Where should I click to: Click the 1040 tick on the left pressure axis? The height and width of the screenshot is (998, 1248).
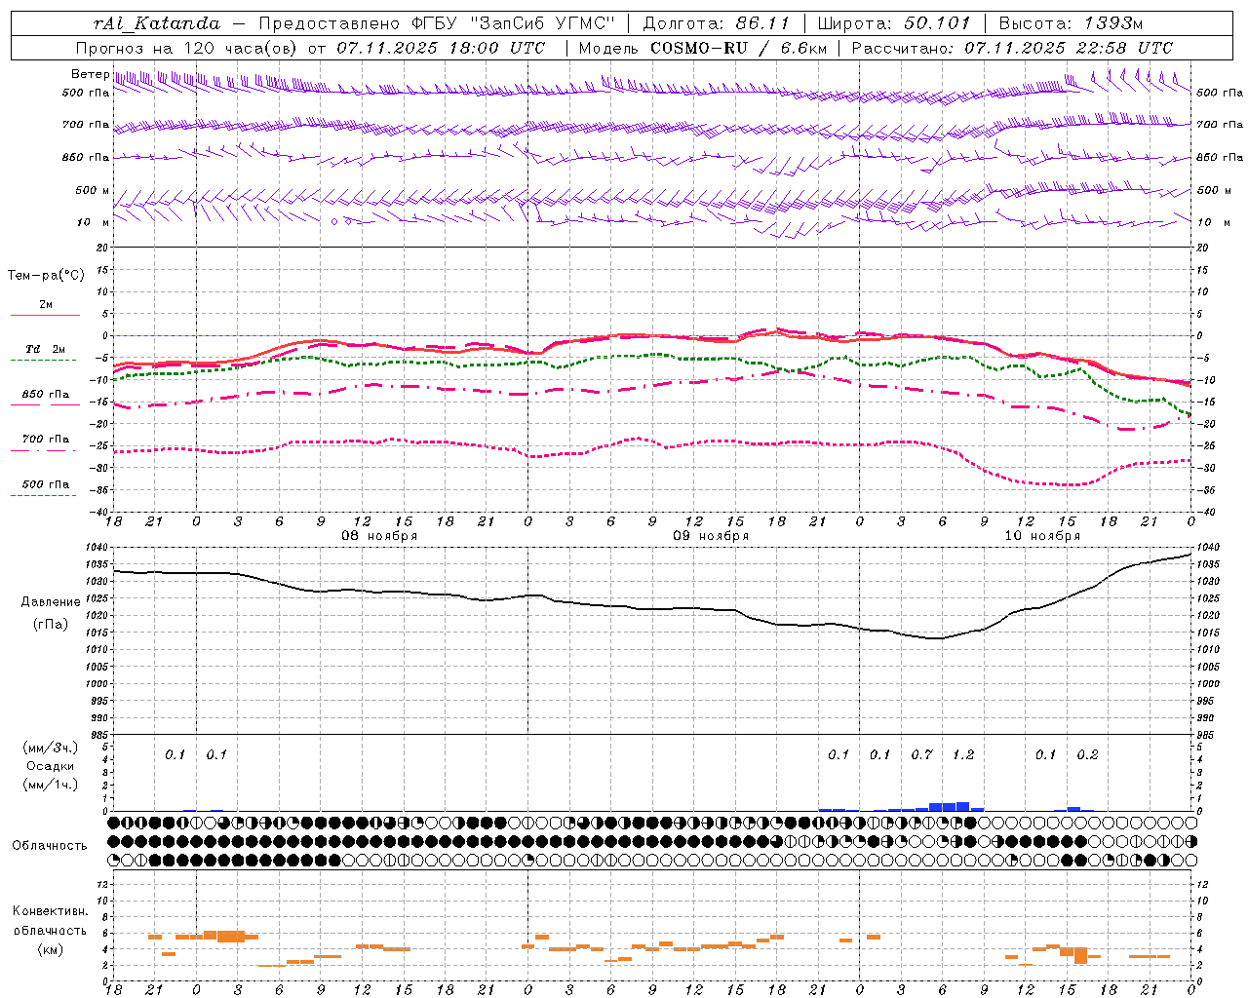click(x=97, y=548)
